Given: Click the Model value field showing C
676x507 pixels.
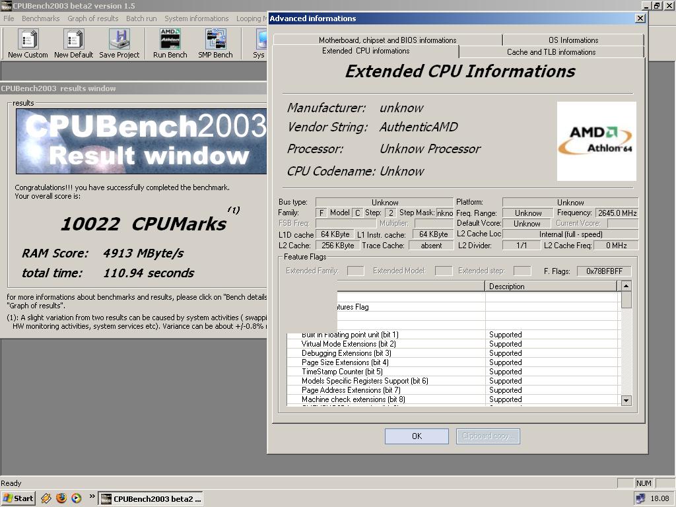Looking at the screenshot, I should click(357, 213).
